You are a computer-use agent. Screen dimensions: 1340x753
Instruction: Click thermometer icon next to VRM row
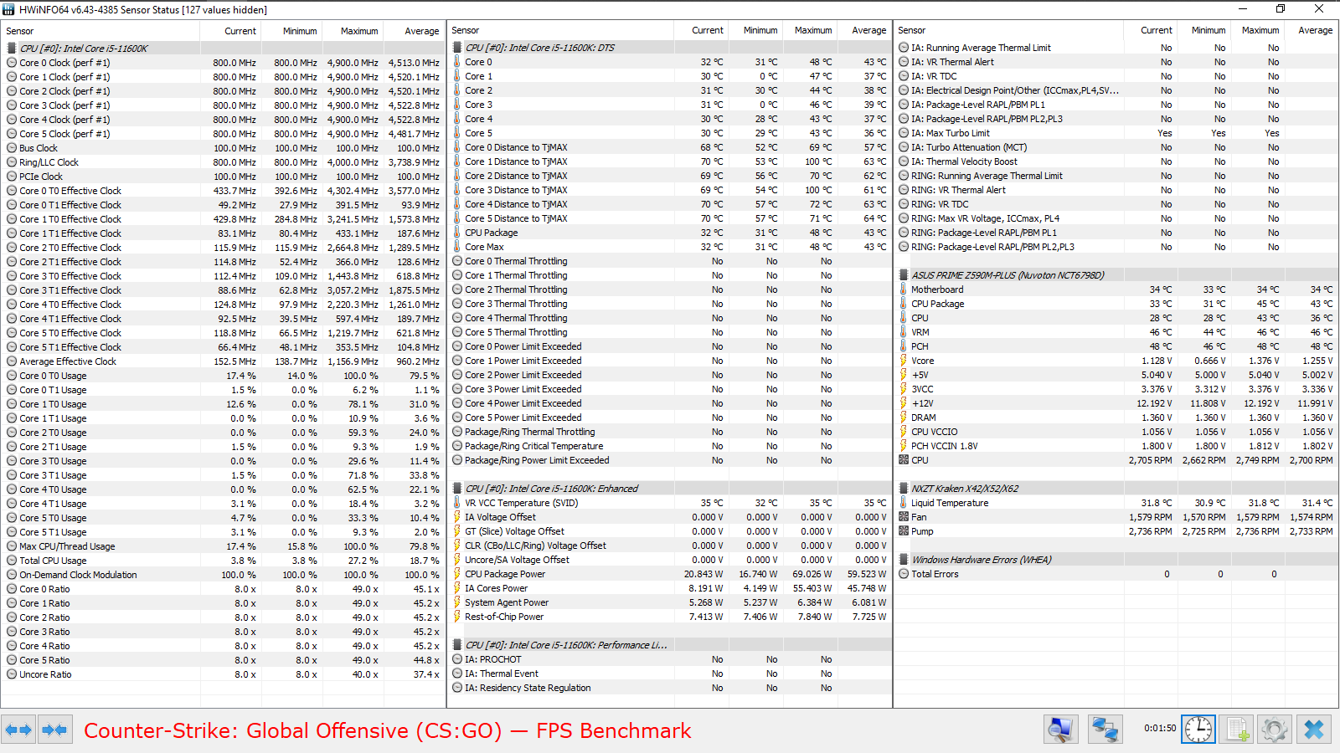(904, 332)
